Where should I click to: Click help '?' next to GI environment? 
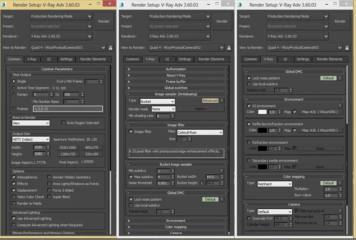pyautogui.click(x=340, y=106)
